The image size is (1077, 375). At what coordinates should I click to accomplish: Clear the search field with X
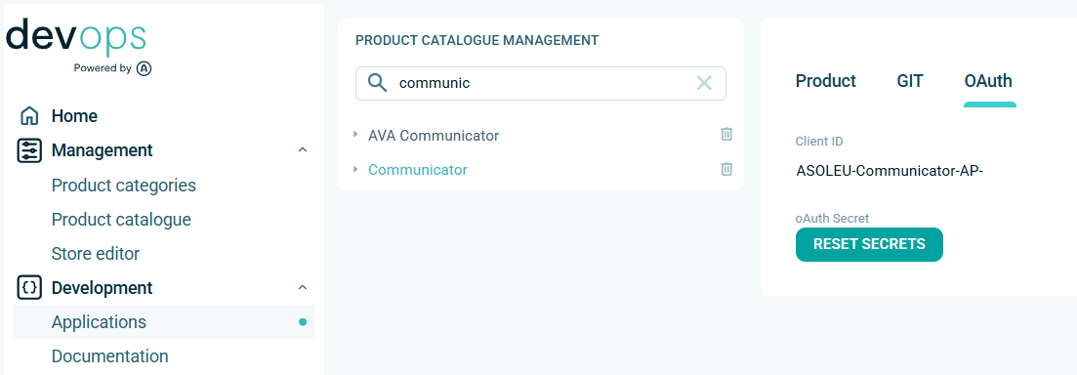[704, 83]
